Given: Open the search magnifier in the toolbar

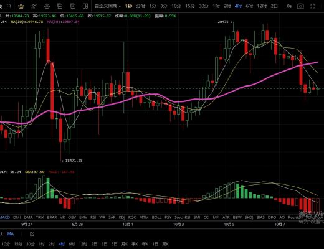Looking at the screenshot, I should pos(9,6).
